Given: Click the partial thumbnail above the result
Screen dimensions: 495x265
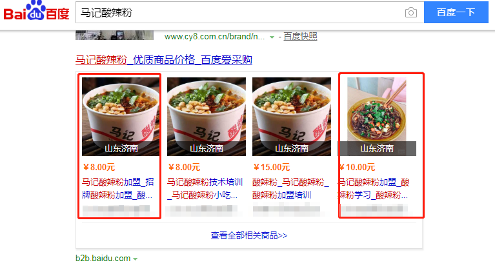Looking at the screenshot, I should 115,35.
